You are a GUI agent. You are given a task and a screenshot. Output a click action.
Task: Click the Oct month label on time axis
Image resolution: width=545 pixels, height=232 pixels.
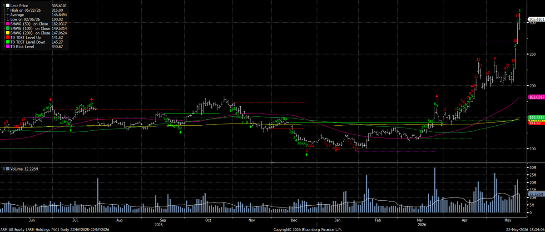pyautogui.click(x=208, y=220)
